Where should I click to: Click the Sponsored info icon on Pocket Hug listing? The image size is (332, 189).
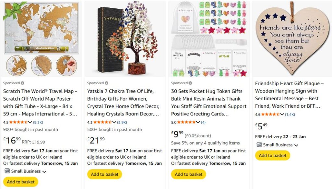pos(190,83)
